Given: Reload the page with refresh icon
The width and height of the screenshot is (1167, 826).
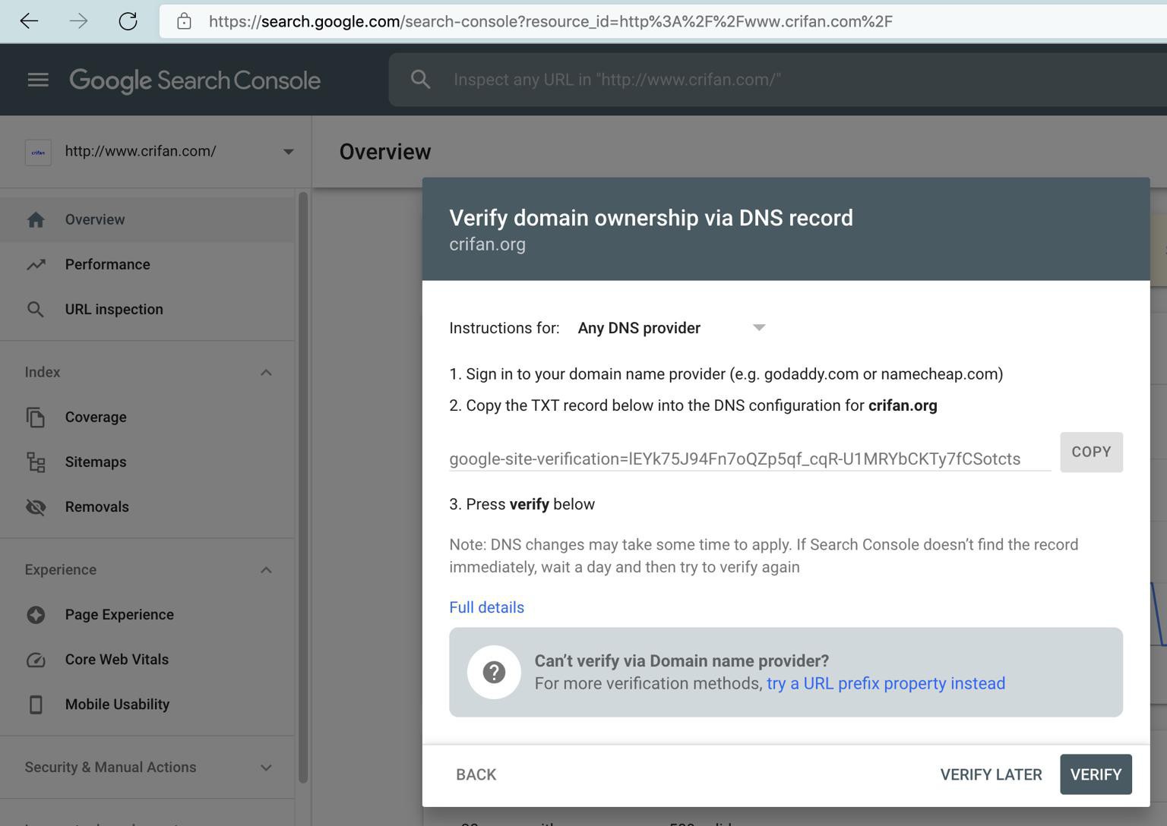Looking at the screenshot, I should pyautogui.click(x=128, y=21).
